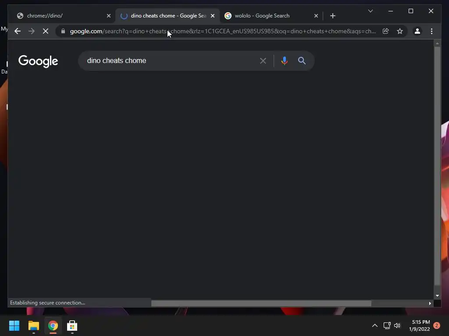Start voice search with microphone
The width and height of the screenshot is (449, 336).
click(x=284, y=60)
